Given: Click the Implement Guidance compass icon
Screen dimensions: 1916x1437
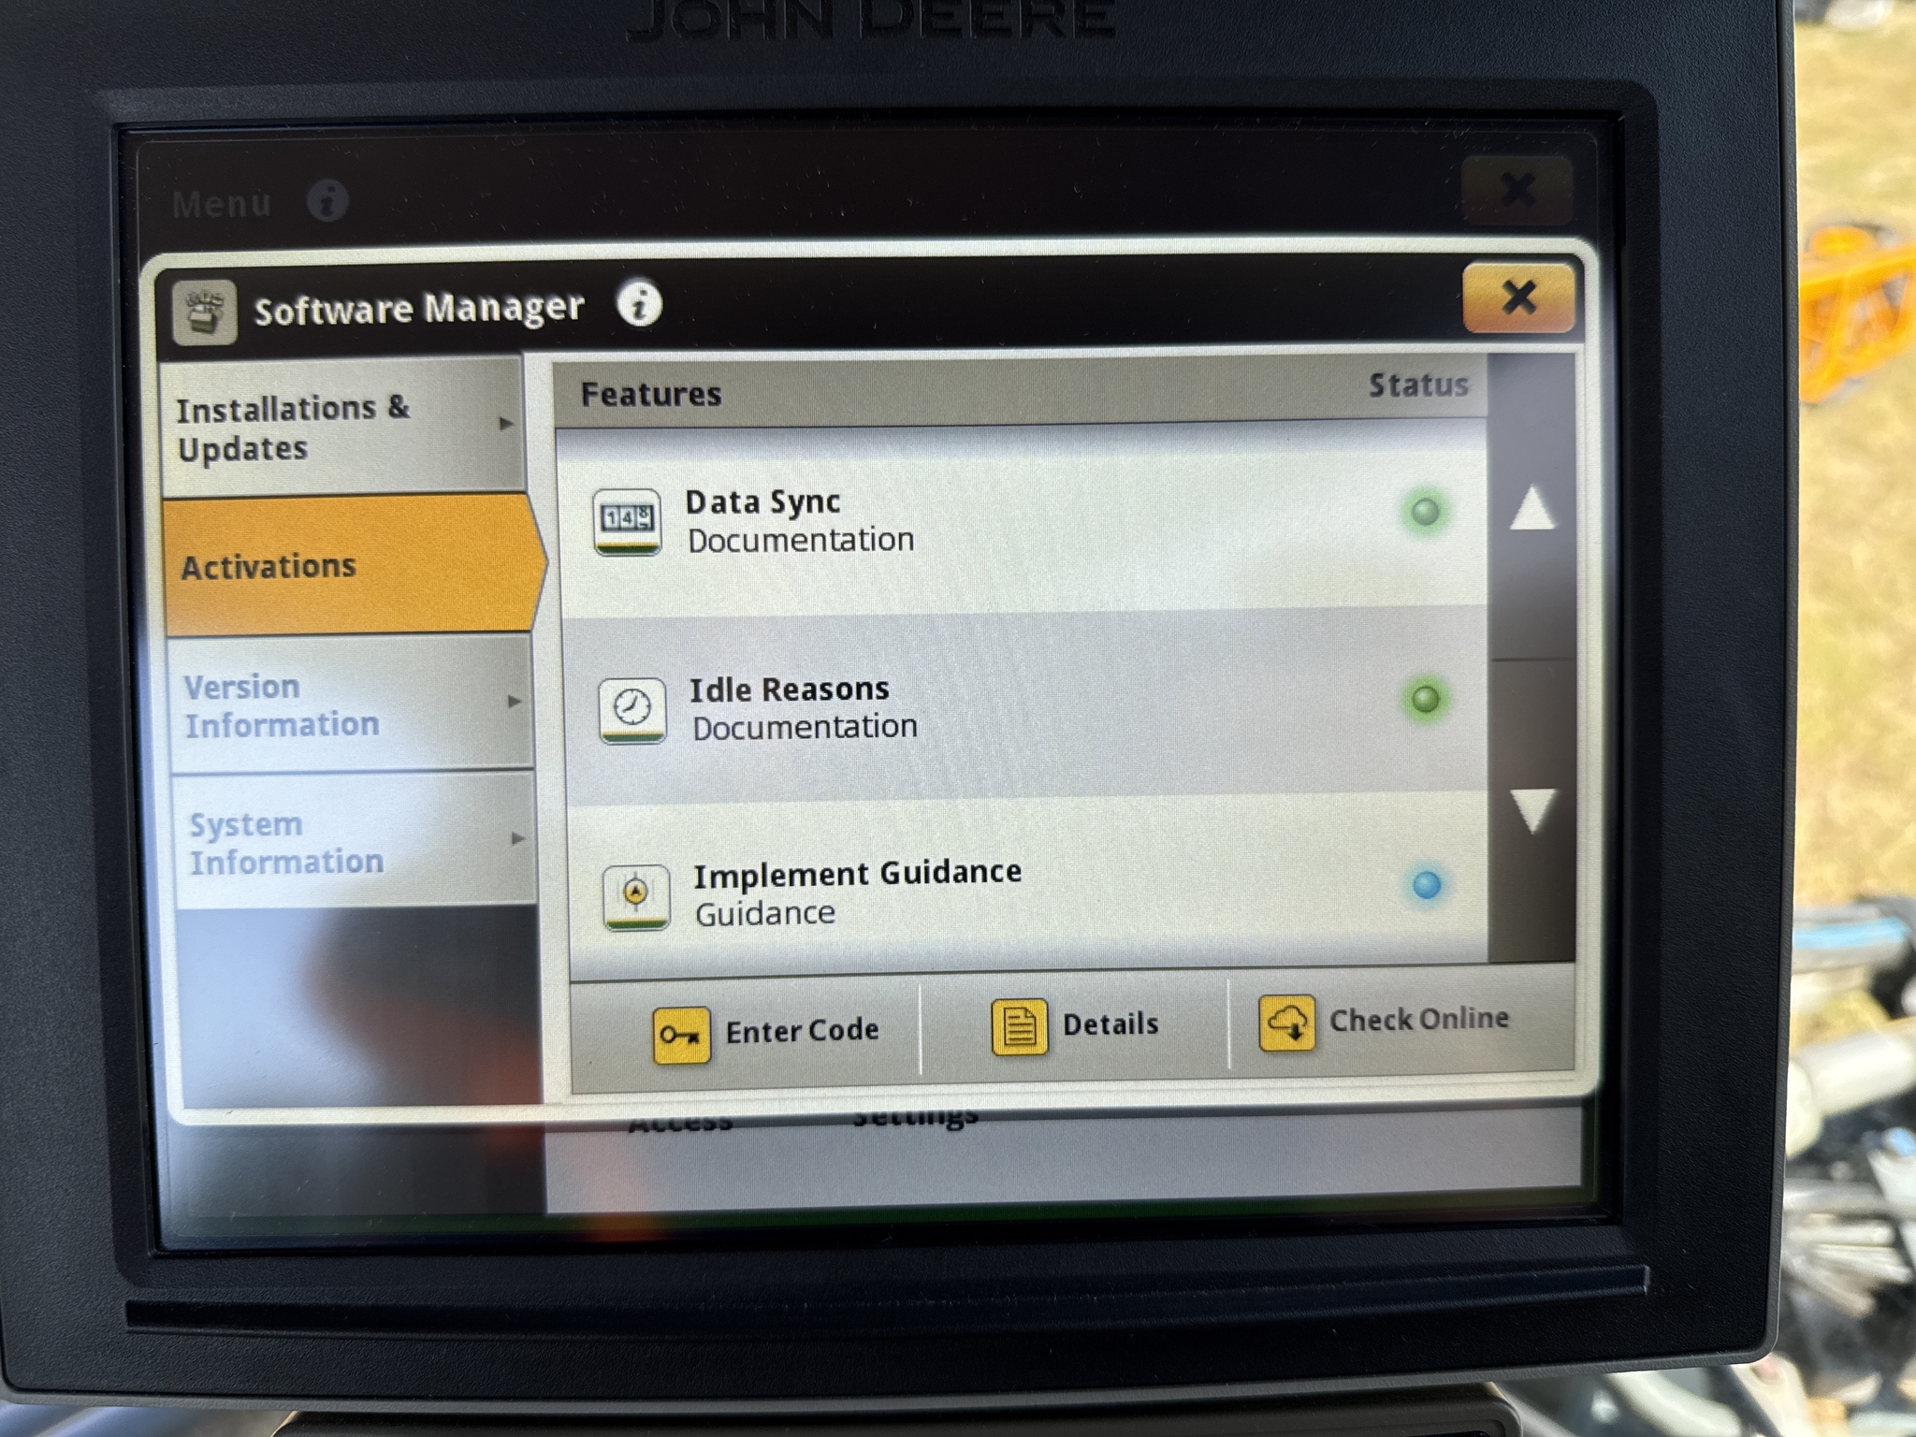Looking at the screenshot, I should (x=636, y=896).
